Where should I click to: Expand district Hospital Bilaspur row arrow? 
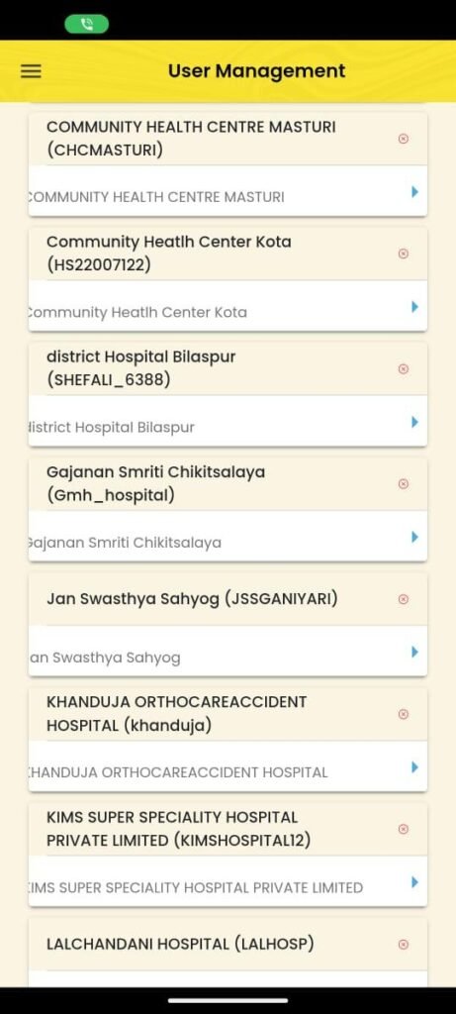(414, 422)
